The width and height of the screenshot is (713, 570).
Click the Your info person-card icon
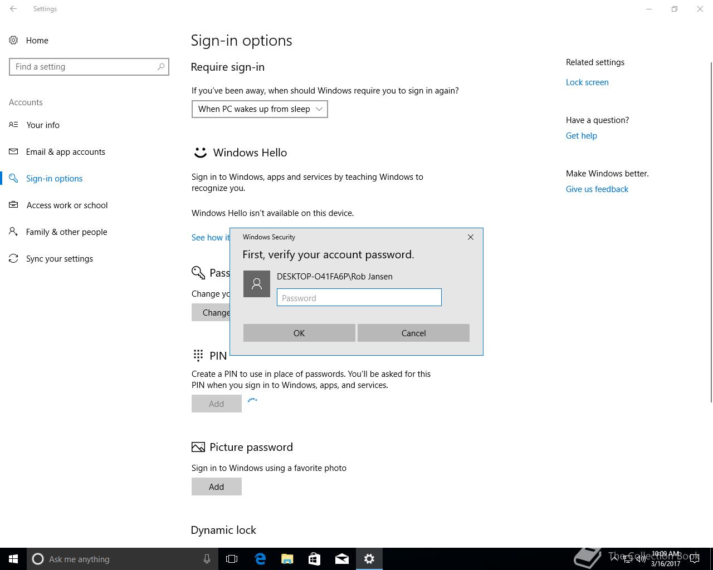pyautogui.click(x=13, y=125)
